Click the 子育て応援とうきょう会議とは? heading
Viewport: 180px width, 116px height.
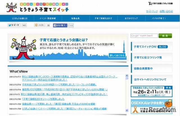pos(64,40)
